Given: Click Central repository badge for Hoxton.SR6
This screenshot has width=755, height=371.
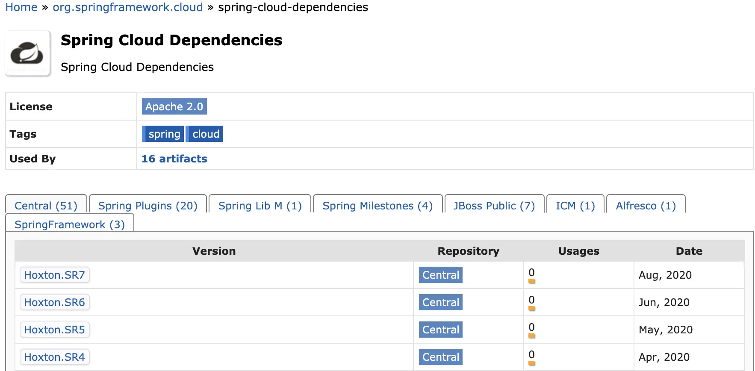Looking at the screenshot, I should point(441,302).
